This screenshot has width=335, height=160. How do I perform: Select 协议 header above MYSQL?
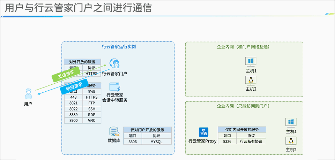157,136
